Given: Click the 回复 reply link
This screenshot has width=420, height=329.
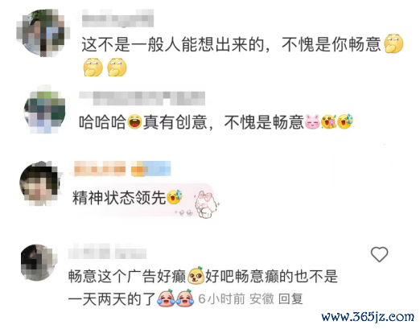Looking at the screenshot, I should point(290,298).
